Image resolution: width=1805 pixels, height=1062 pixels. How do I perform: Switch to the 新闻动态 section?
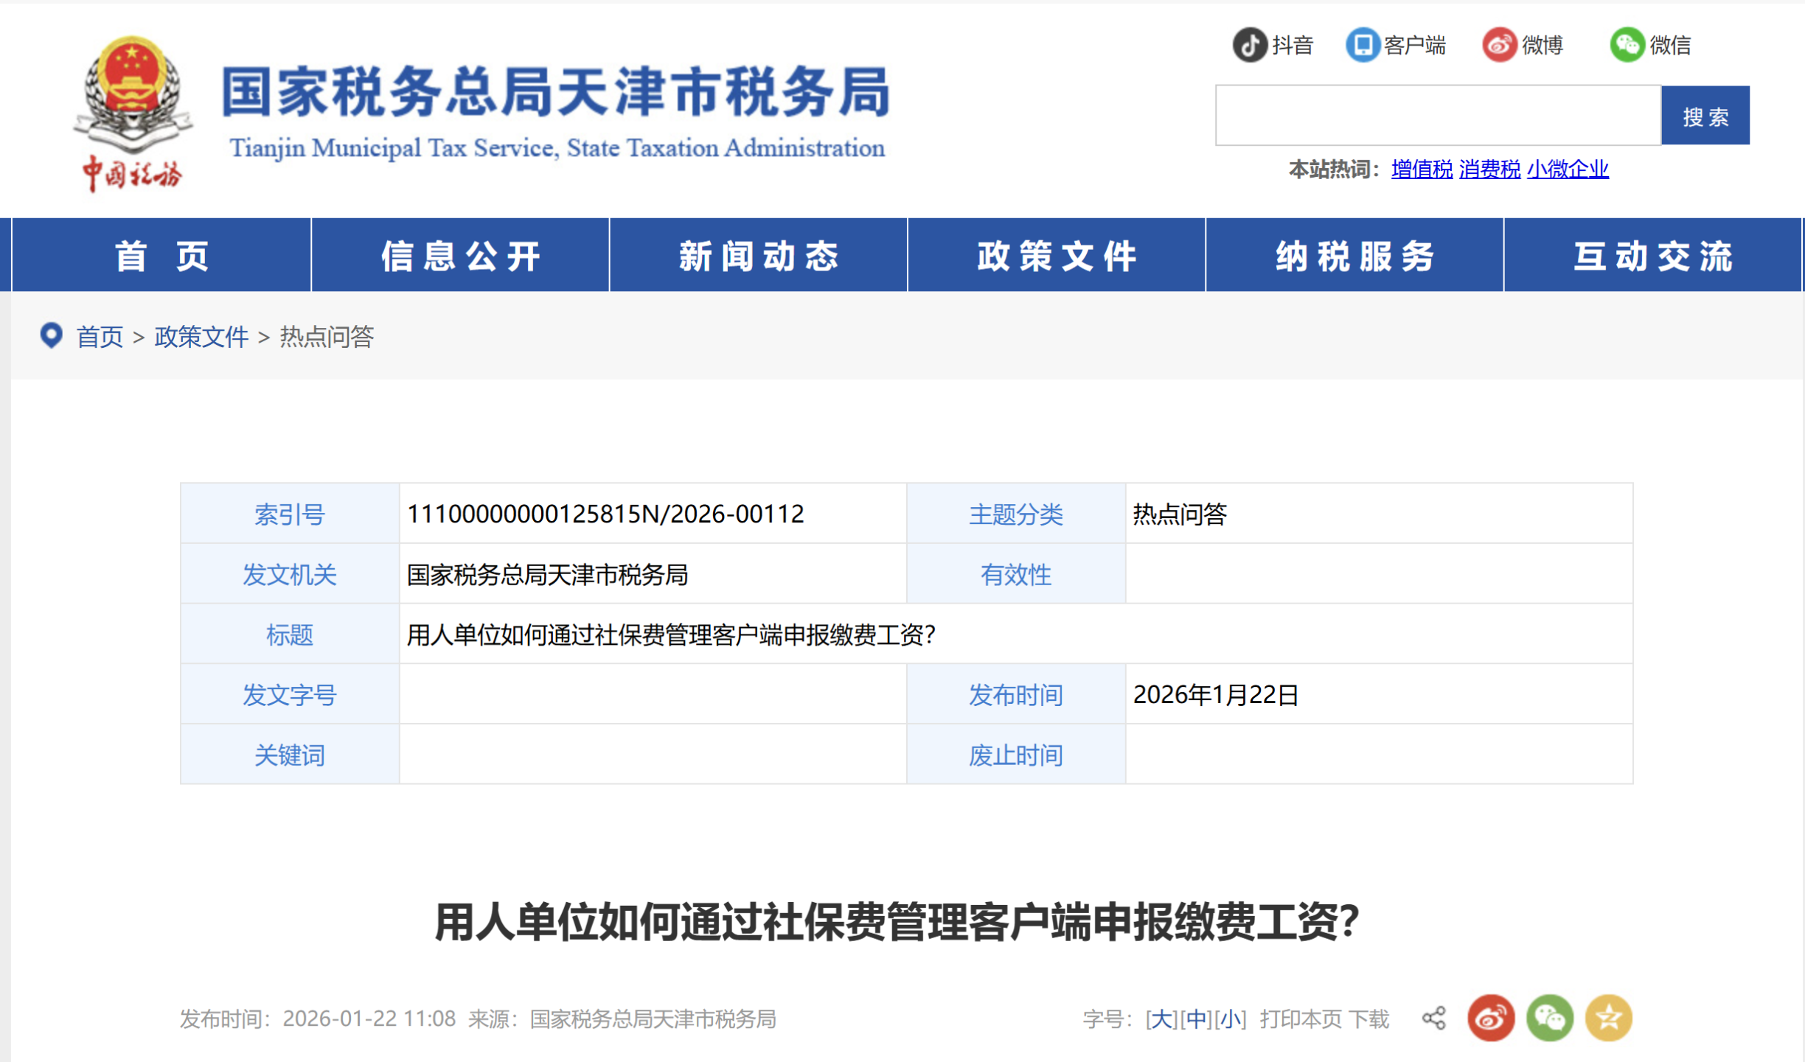click(x=759, y=255)
